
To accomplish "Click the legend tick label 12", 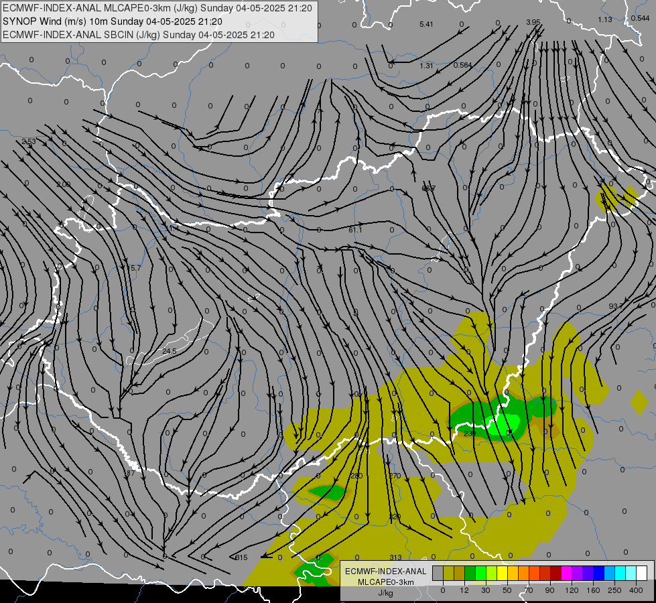I will pyautogui.click(x=464, y=590).
